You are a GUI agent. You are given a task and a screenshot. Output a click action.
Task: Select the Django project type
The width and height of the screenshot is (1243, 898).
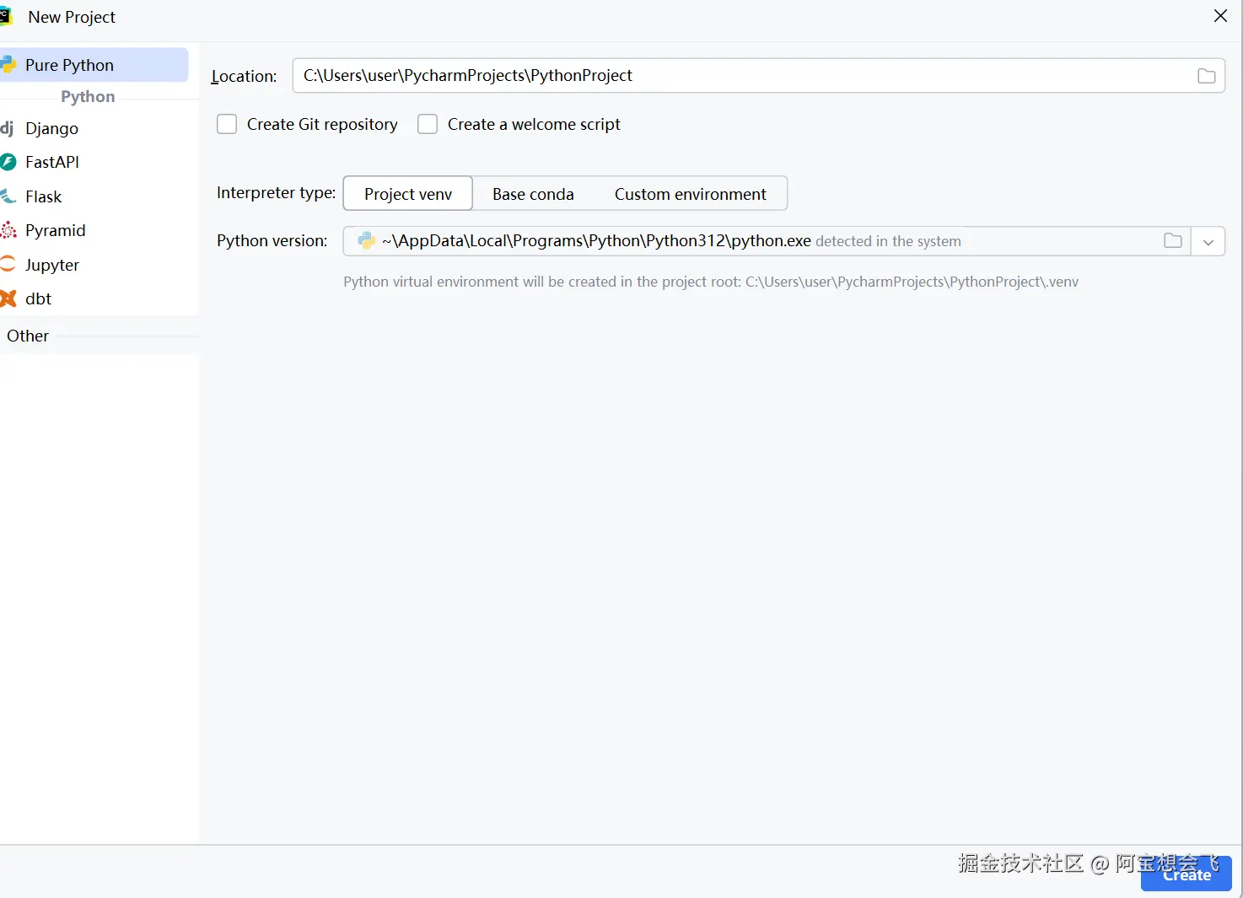[x=51, y=128]
